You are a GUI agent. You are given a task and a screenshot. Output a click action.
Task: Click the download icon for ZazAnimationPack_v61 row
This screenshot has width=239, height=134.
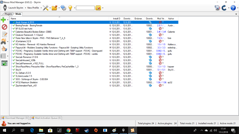click(x=150, y=85)
